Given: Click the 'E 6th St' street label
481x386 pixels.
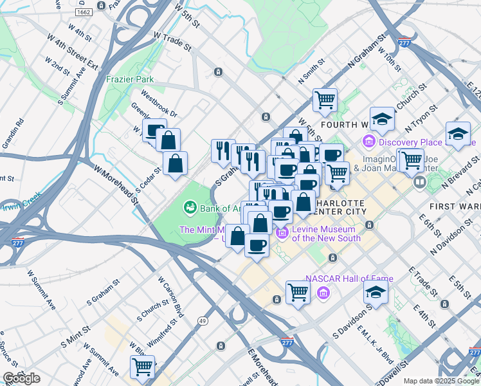Looking at the screenshot, I should [430, 226].
